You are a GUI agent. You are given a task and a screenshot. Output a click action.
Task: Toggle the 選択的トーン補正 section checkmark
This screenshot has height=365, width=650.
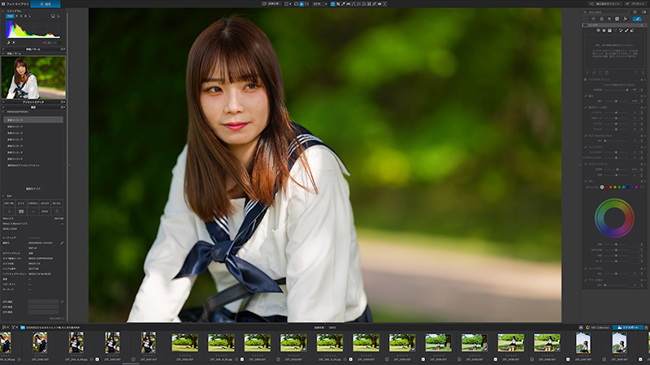click(x=585, y=107)
